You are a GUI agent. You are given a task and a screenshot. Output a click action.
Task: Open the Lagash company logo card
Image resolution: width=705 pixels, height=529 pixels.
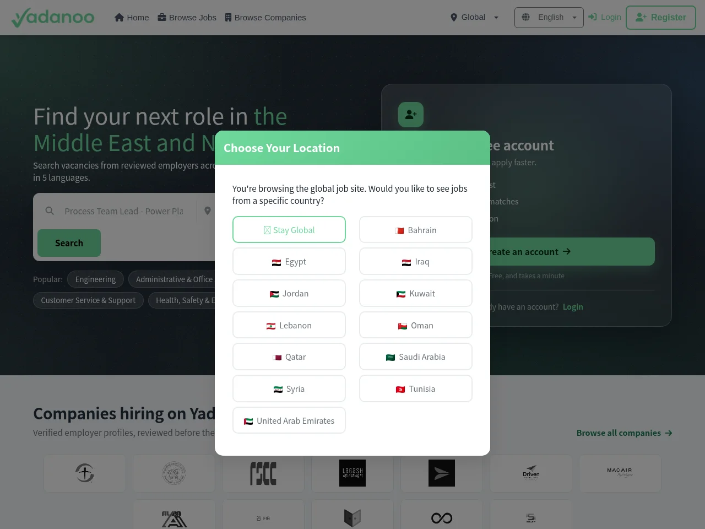click(352, 473)
